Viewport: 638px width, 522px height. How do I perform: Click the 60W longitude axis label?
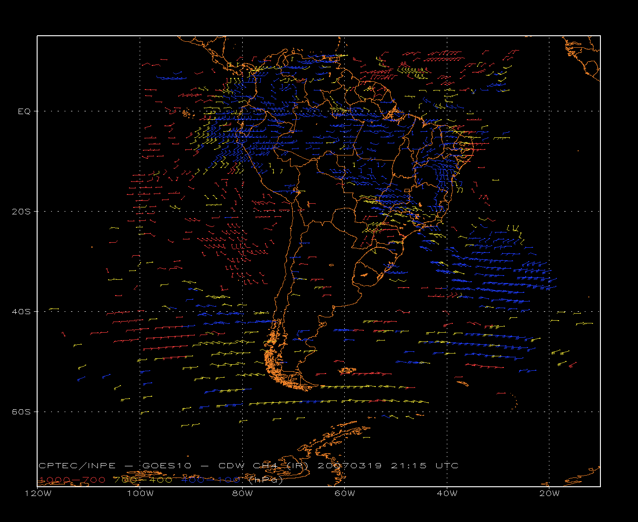[345, 493]
